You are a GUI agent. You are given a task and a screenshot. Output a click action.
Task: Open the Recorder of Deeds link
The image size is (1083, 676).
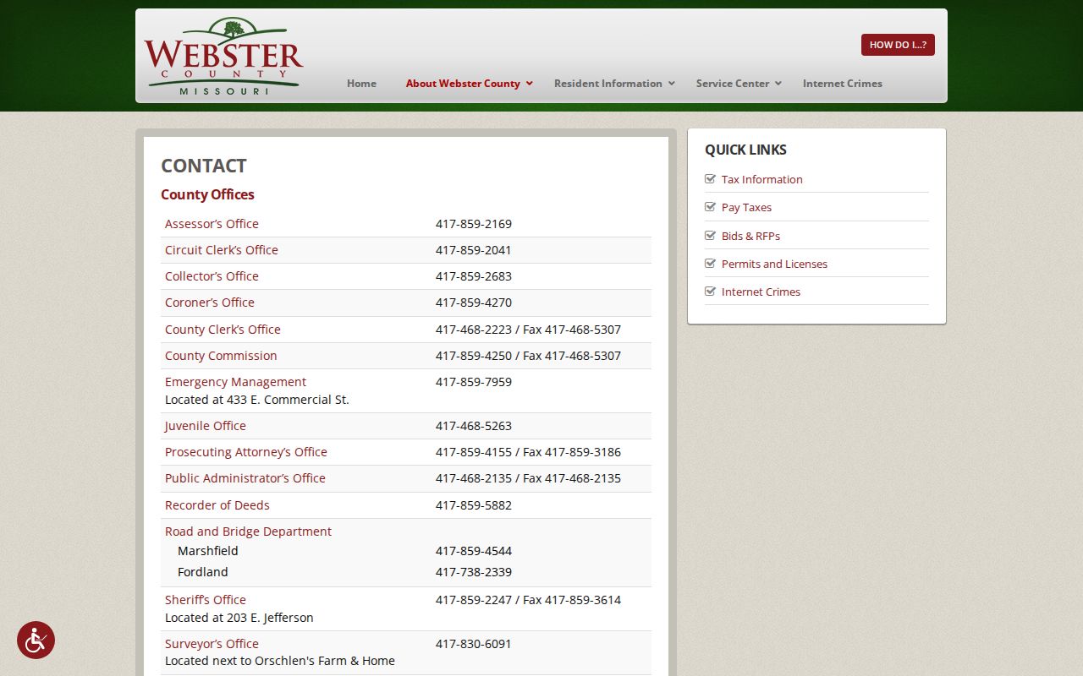tap(217, 505)
